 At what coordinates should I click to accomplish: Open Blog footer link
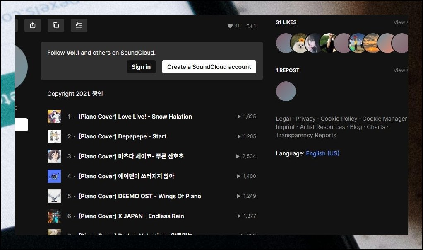(356, 127)
